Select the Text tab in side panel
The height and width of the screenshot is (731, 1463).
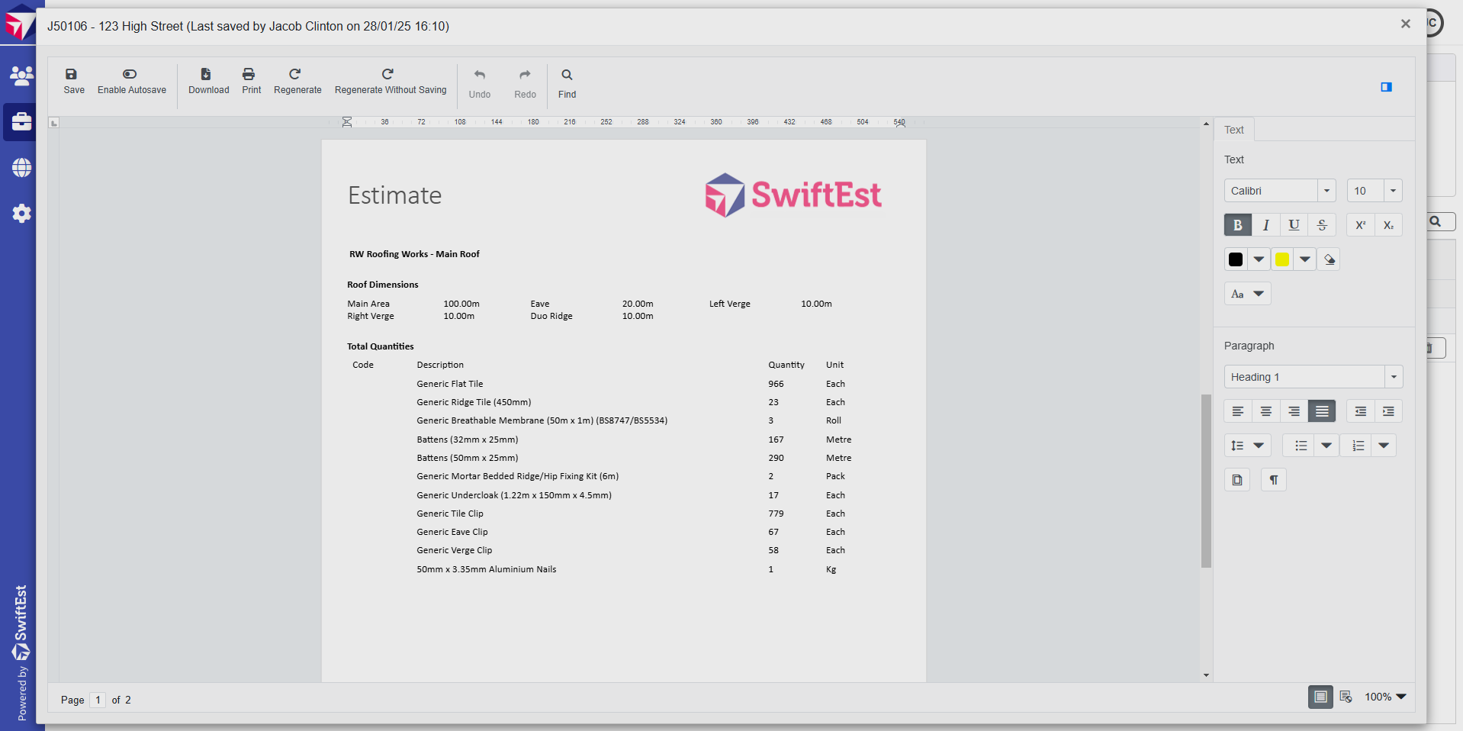click(x=1233, y=130)
